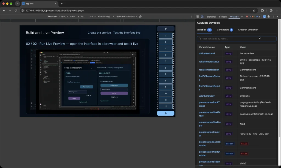Click the Charlotte value cell
The height and width of the screenshot is (168, 281).
[x=245, y=96]
